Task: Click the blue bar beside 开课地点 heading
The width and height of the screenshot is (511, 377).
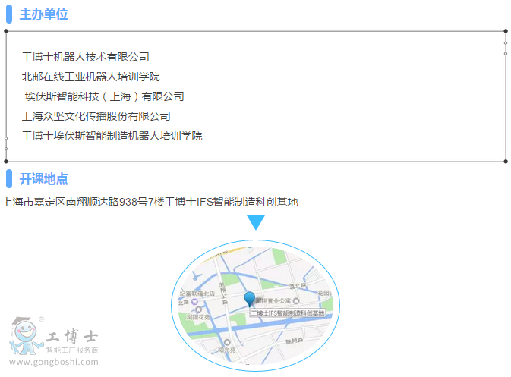Action: [8, 178]
